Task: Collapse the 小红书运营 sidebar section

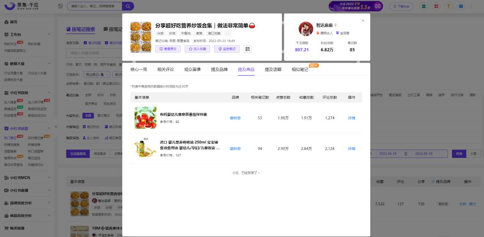Action: click(49, 128)
